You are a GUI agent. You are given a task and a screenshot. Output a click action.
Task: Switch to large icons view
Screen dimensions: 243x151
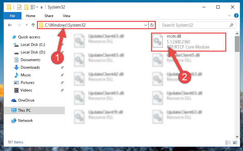[235, 142]
